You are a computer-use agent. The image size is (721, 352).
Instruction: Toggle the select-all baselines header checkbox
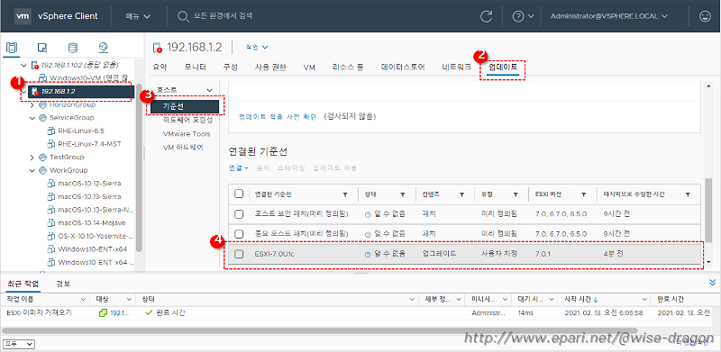pyautogui.click(x=239, y=194)
